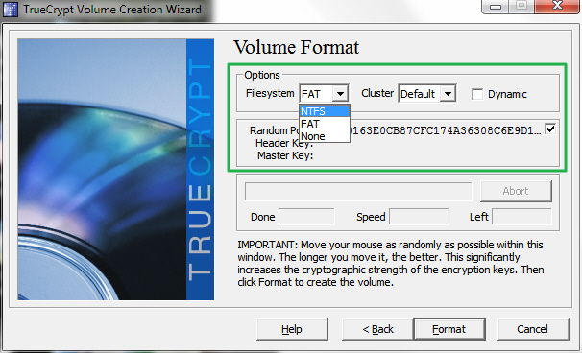Minimize the wizard window
This screenshot has height=353, width=582.
click(496, 6)
